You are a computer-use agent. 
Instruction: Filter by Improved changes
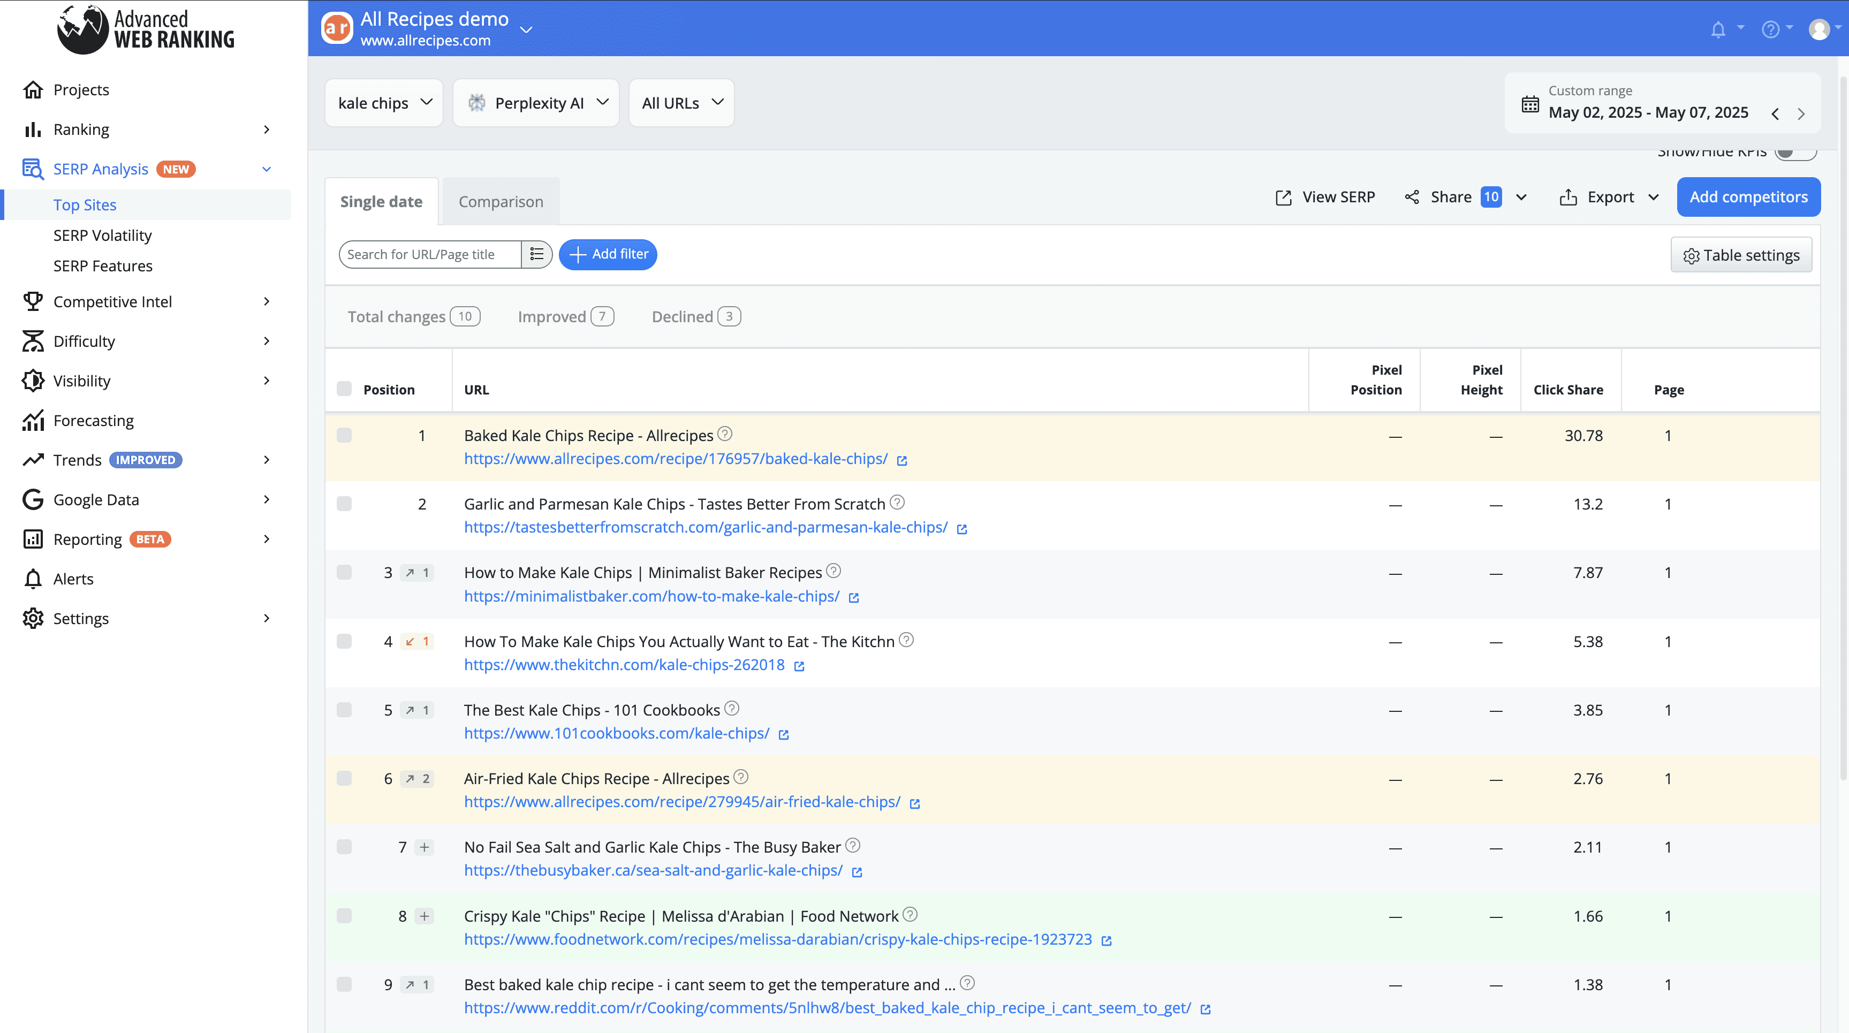(x=566, y=316)
